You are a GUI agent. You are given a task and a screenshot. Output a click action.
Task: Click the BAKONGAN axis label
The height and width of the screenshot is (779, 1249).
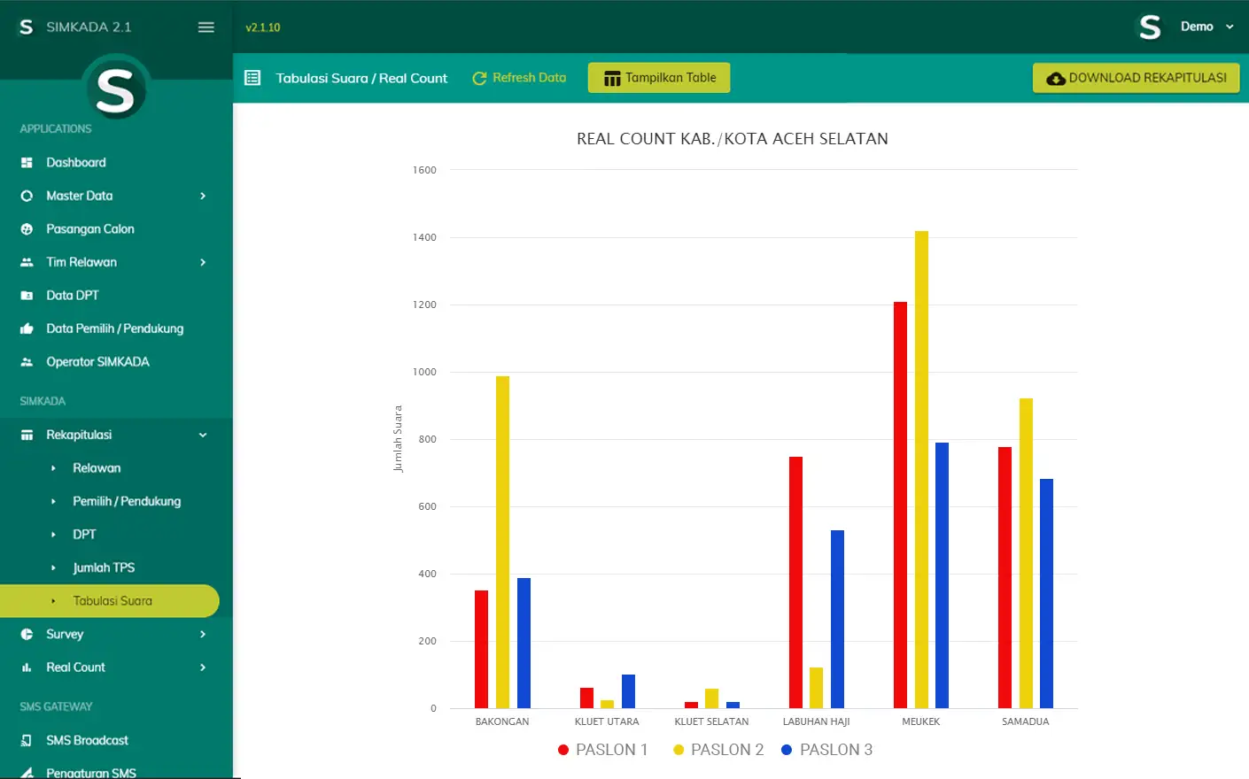coord(502,722)
